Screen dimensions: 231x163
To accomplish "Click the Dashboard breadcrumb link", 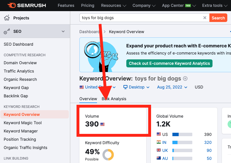I will [89, 32].
